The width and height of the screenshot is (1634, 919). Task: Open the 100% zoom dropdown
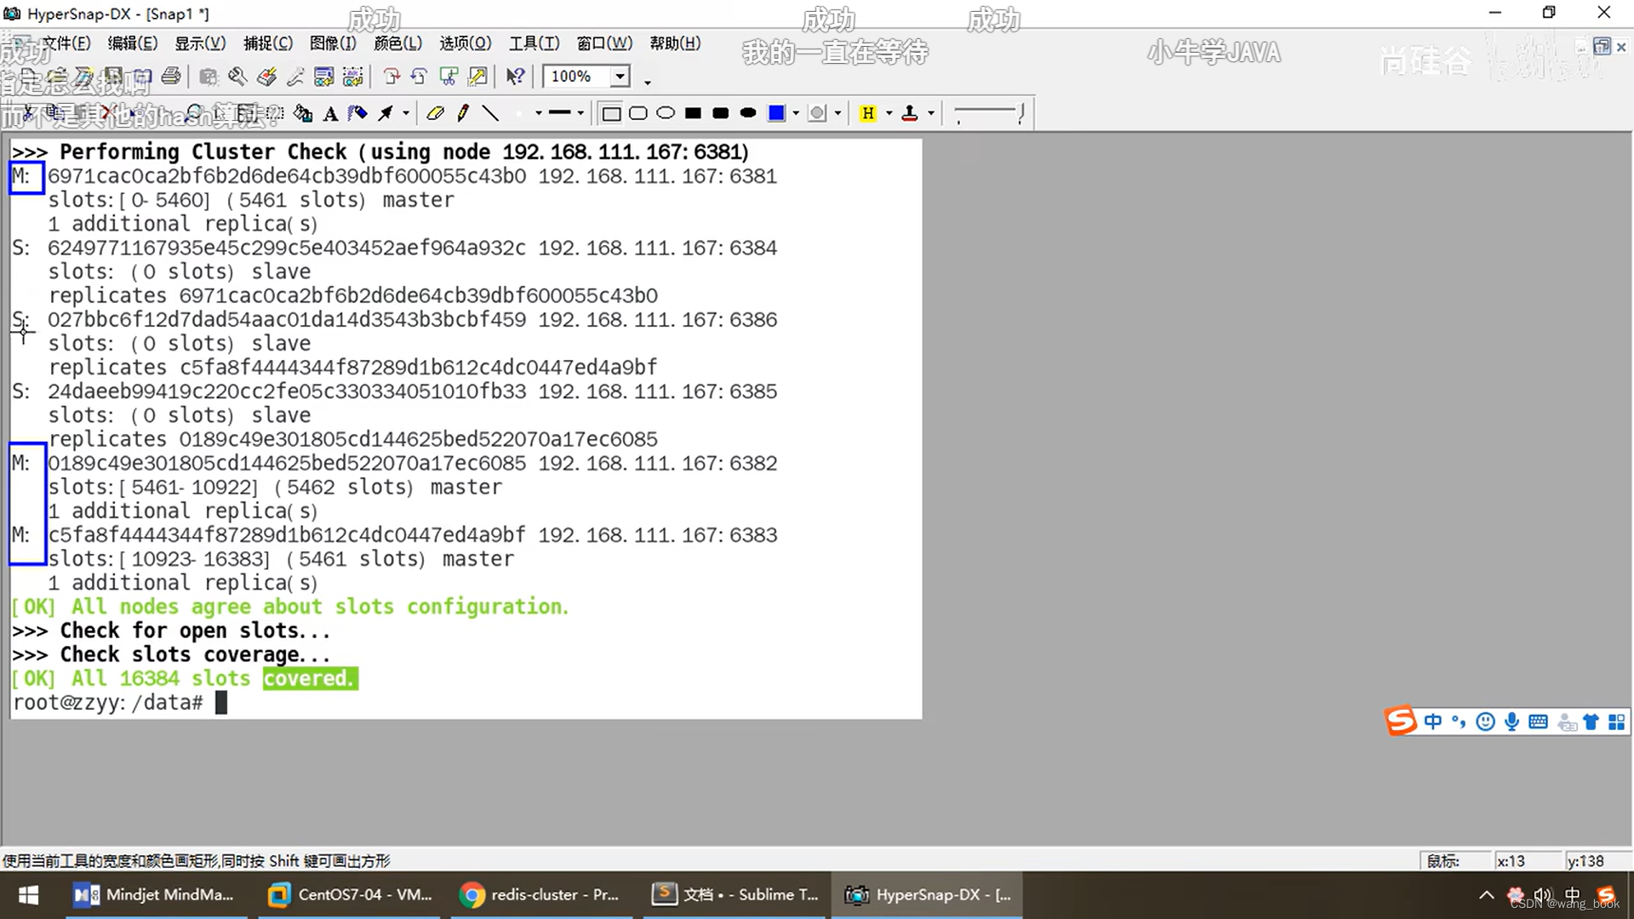click(620, 77)
